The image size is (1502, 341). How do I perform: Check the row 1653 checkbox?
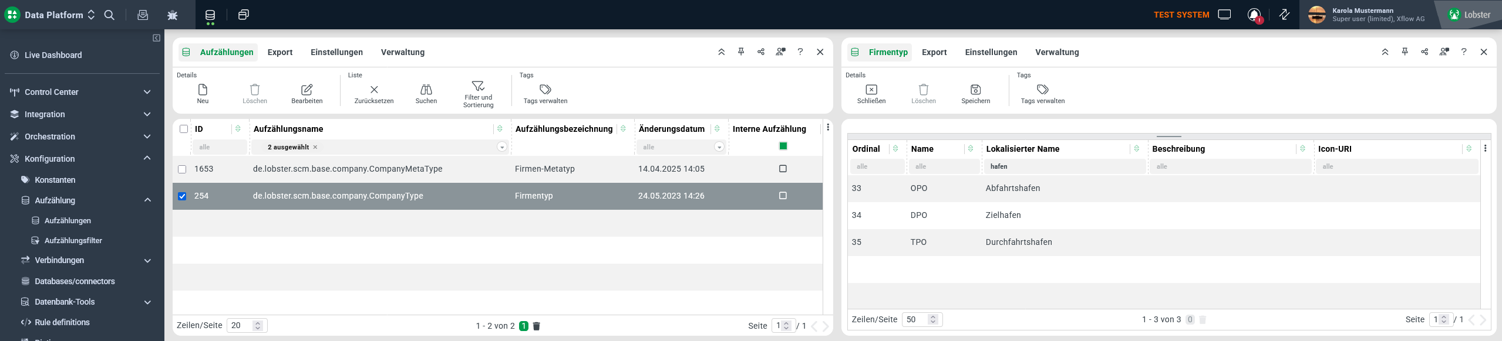coord(182,169)
